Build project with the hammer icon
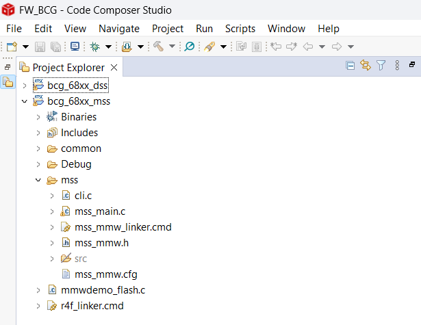Viewport: 421px width, 325px height. [158, 47]
